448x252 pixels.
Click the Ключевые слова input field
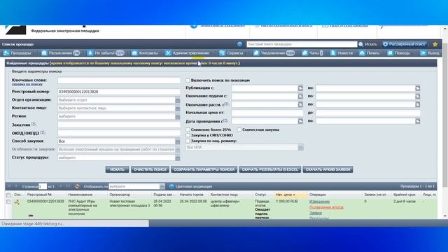click(x=119, y=80)
